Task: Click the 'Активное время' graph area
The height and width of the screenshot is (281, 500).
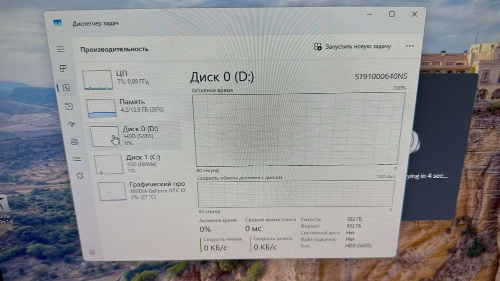Action: click(298, 129)
